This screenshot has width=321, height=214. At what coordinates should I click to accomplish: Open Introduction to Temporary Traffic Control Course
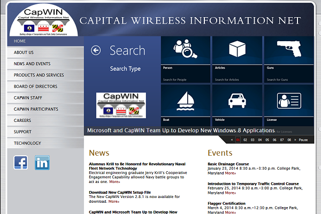coord(253,184)
